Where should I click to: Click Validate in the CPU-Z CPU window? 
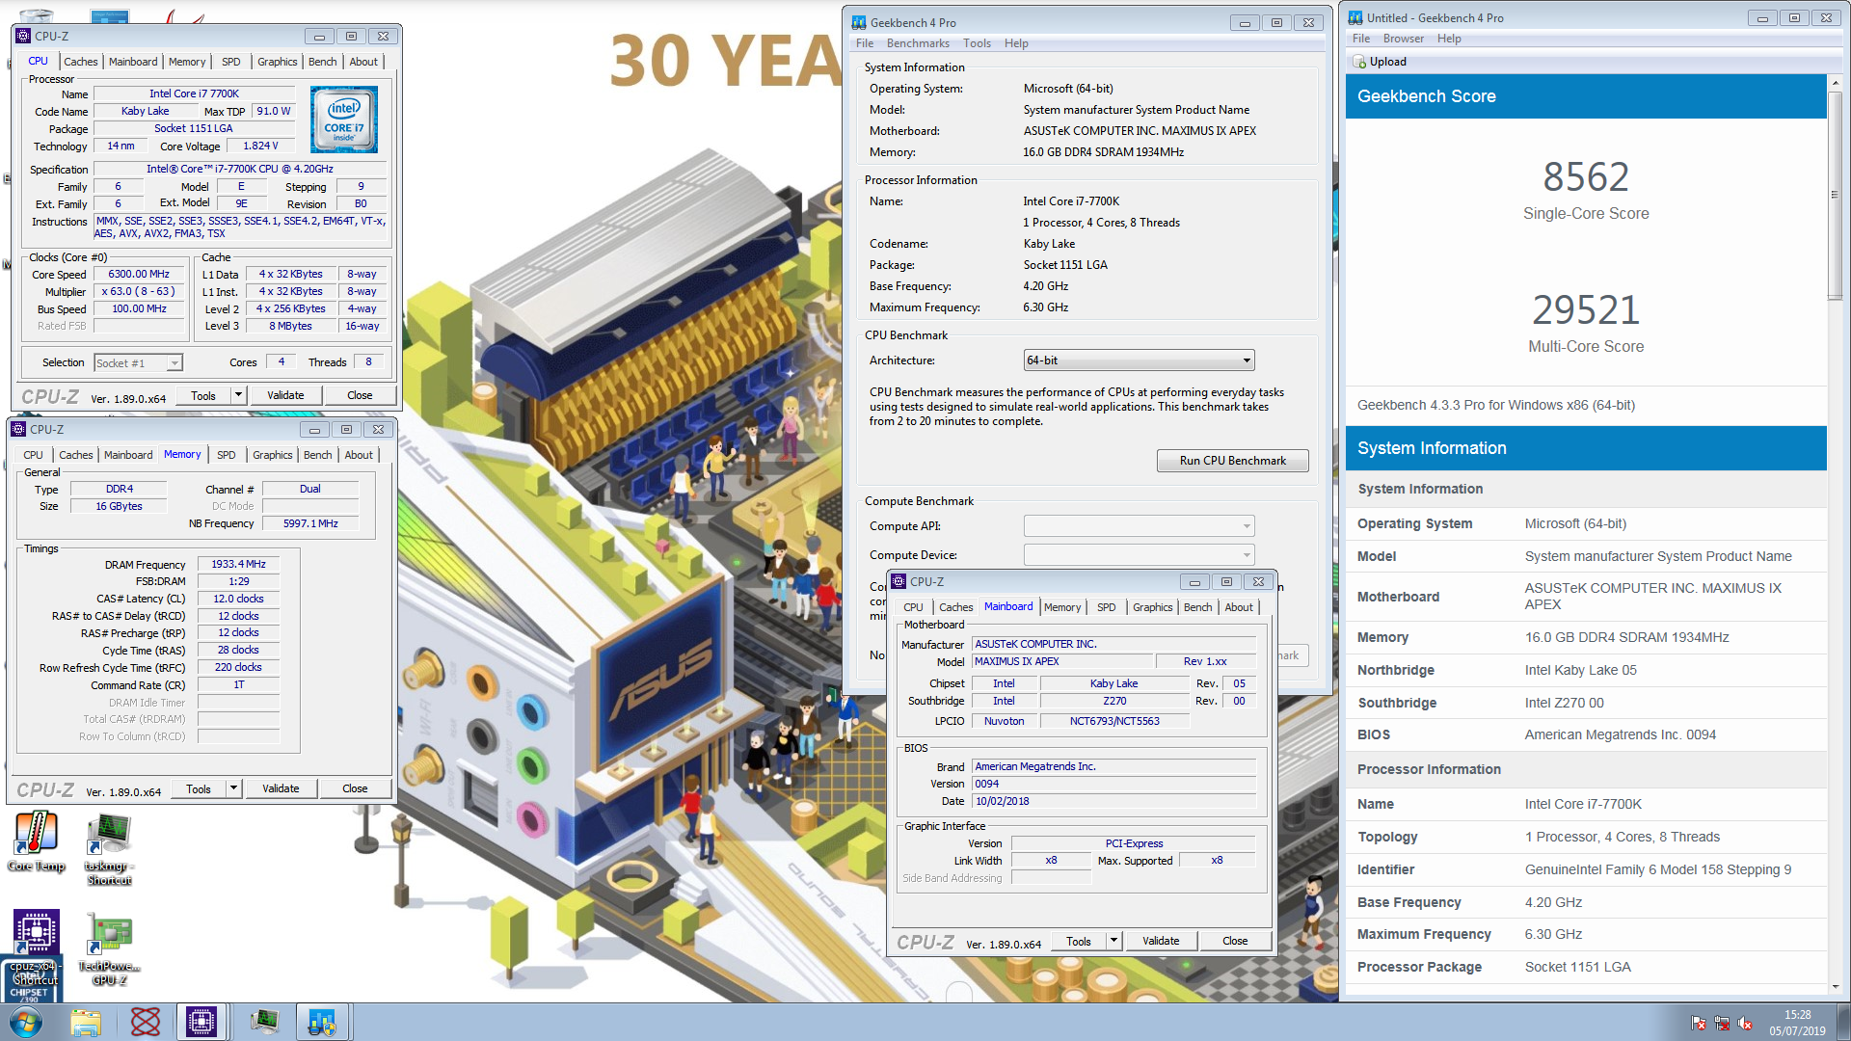(285, 395)
